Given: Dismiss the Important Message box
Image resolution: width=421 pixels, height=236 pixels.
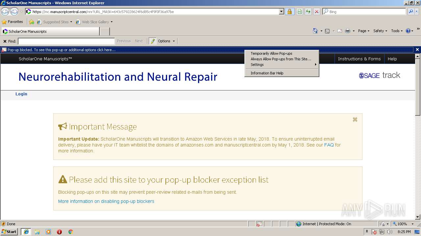Looking at the screenshot, I should 355,120.
